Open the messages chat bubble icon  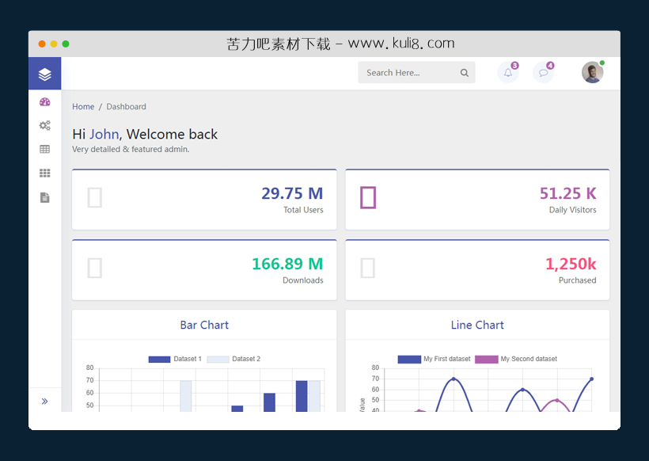tap(543, 73)
